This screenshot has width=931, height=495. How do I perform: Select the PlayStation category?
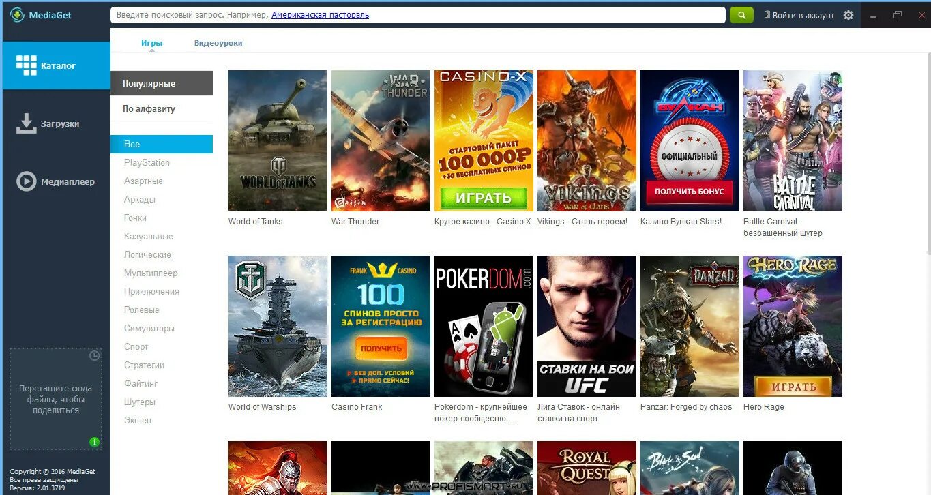click(x=147, y=162)
